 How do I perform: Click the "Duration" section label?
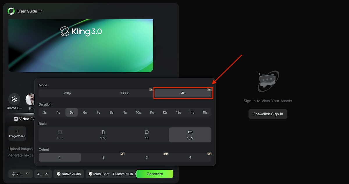(x=45, y=104)
